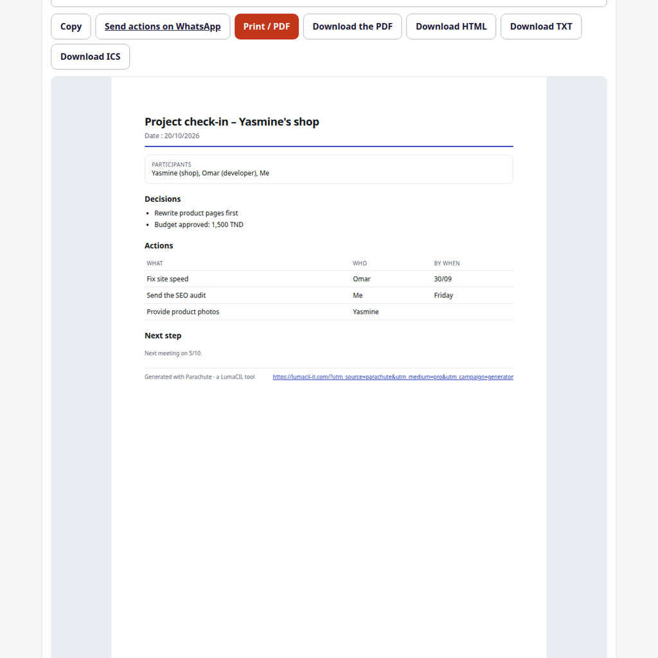Open Send actions on WhatsApp link
Viewport: 658px width, 658px height.
click(x=163, y=26)
